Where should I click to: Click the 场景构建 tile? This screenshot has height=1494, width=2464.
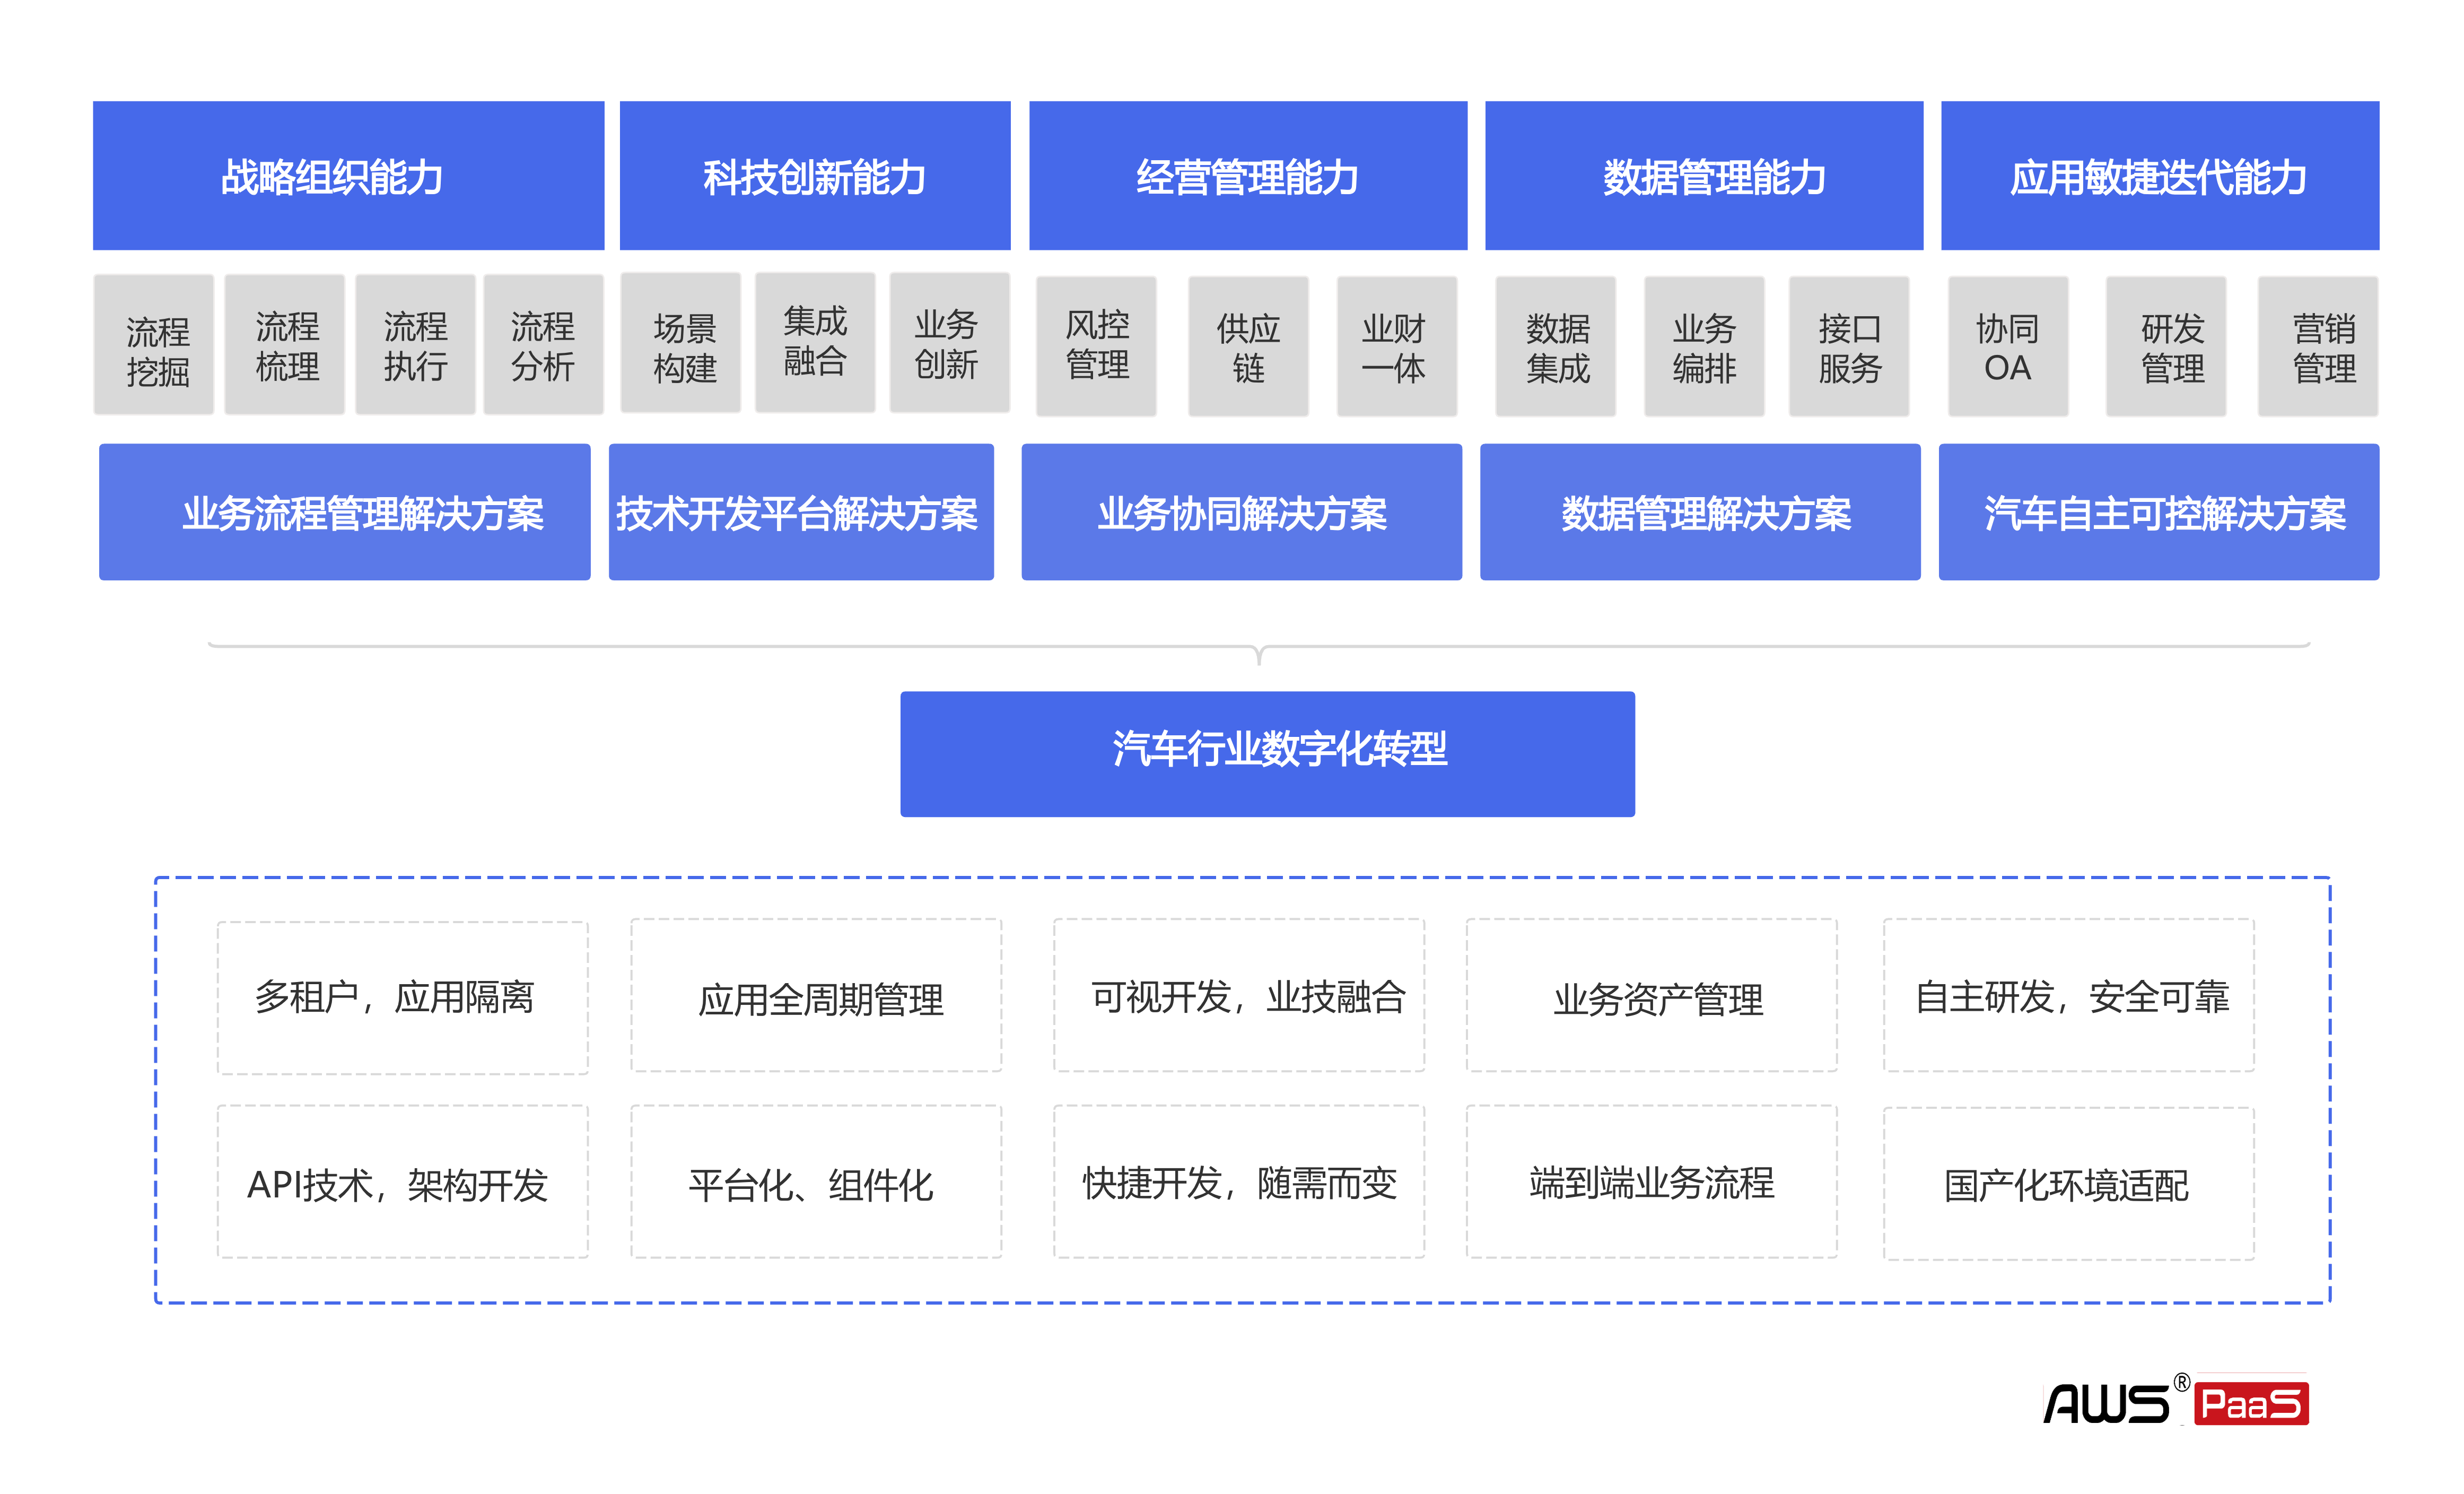[x=681, y=343]
